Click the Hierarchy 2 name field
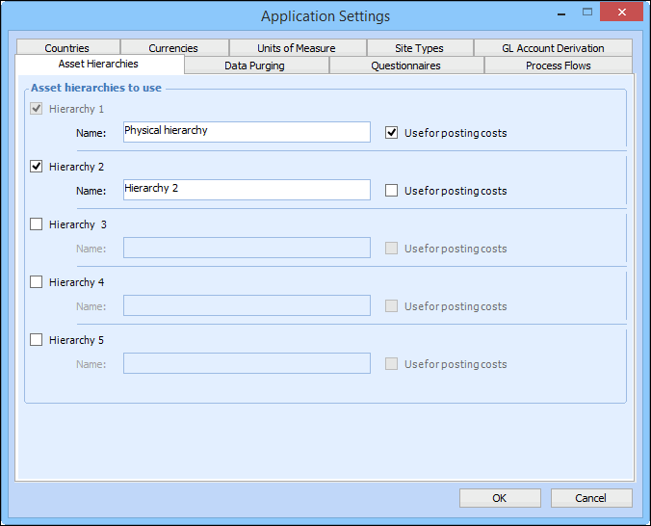This screenshot has height=526, width=651. [247, 190]
